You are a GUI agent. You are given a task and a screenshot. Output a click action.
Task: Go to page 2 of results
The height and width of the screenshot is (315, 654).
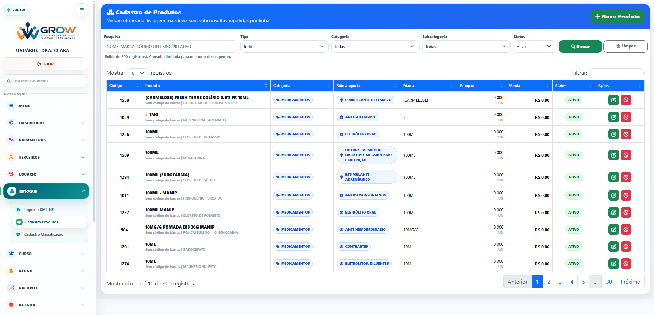pyautogui.click(x=549, y=282)
